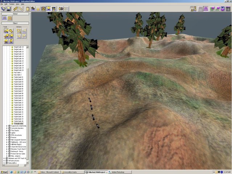Click the Object panel header button

tap(15, 23)
